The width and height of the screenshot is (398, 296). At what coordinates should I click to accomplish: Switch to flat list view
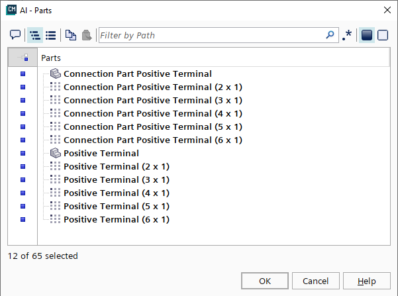click(x=50, y=35)
